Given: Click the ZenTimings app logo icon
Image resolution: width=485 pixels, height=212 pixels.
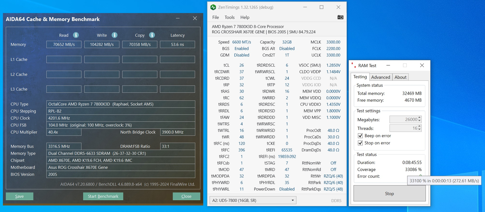Looking at the screenshot, I should tap(213, 7).
